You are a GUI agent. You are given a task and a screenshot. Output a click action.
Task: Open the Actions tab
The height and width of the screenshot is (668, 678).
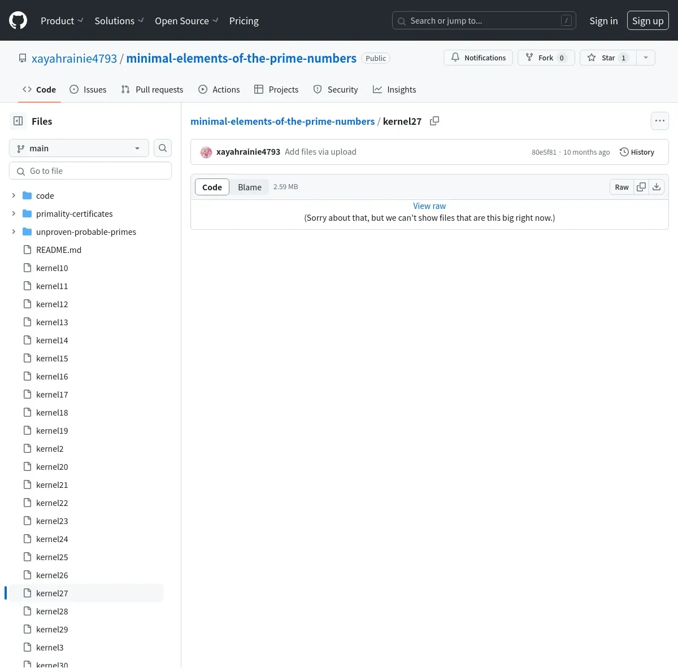tap(219, 89)
